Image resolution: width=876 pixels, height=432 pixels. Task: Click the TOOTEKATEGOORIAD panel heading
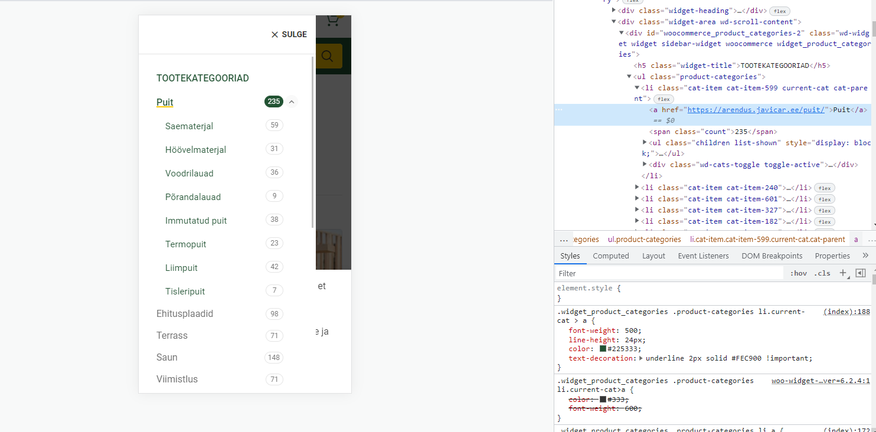[x=202, y=78]
